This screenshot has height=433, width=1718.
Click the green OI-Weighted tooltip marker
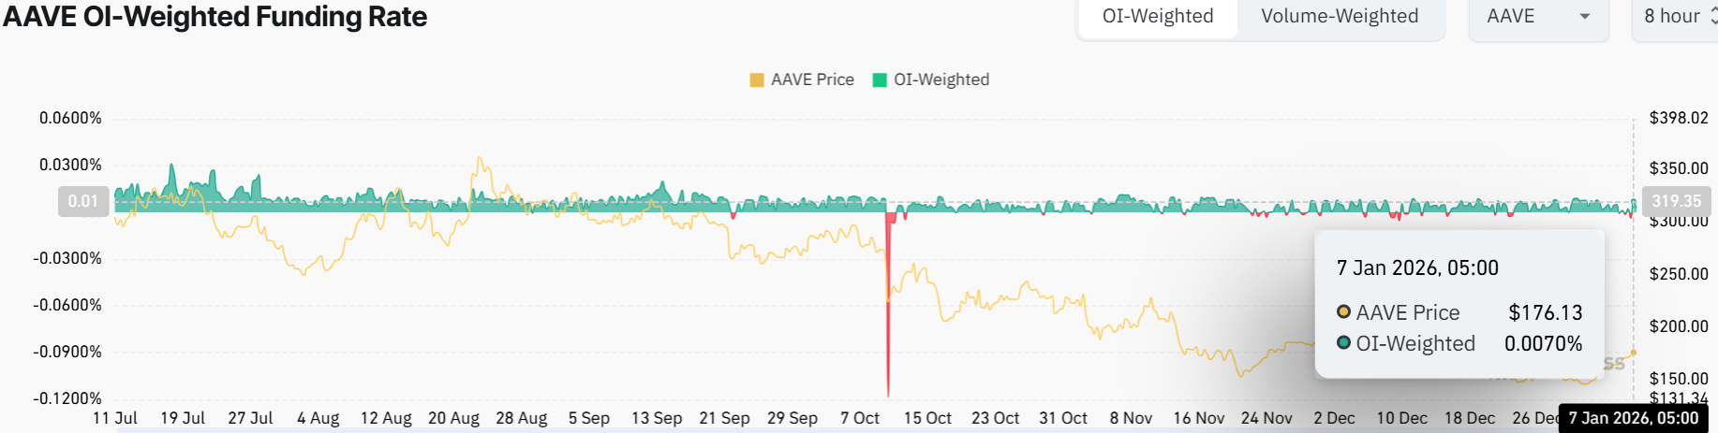1343,343
